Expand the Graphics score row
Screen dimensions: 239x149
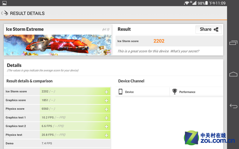click(x=106, y=100)
